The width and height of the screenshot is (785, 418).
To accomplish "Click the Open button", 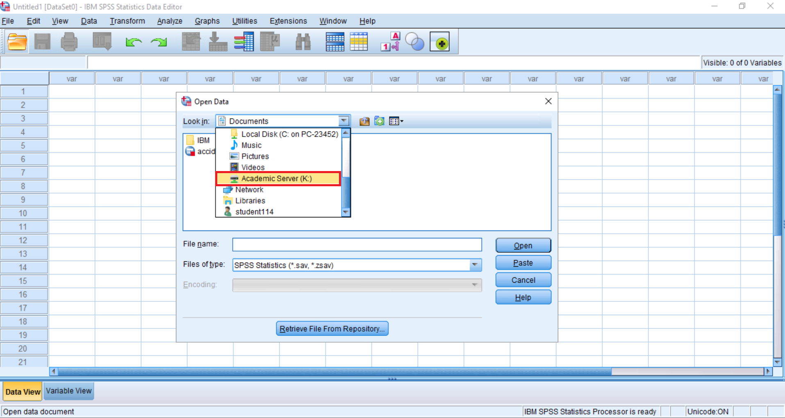I will tap(523, 245).
